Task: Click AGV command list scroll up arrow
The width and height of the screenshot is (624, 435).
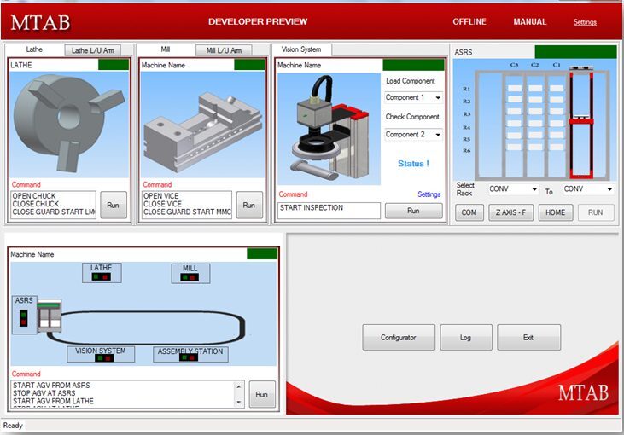Action: [239, 386]
